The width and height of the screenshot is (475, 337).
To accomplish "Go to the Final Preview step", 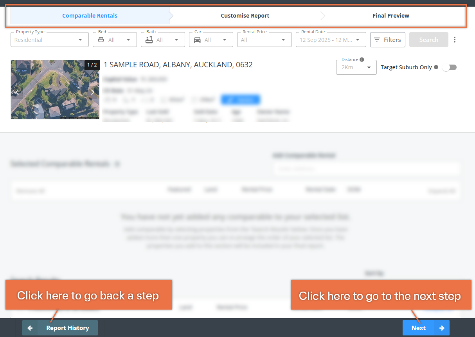I will (x=391, y=16).
